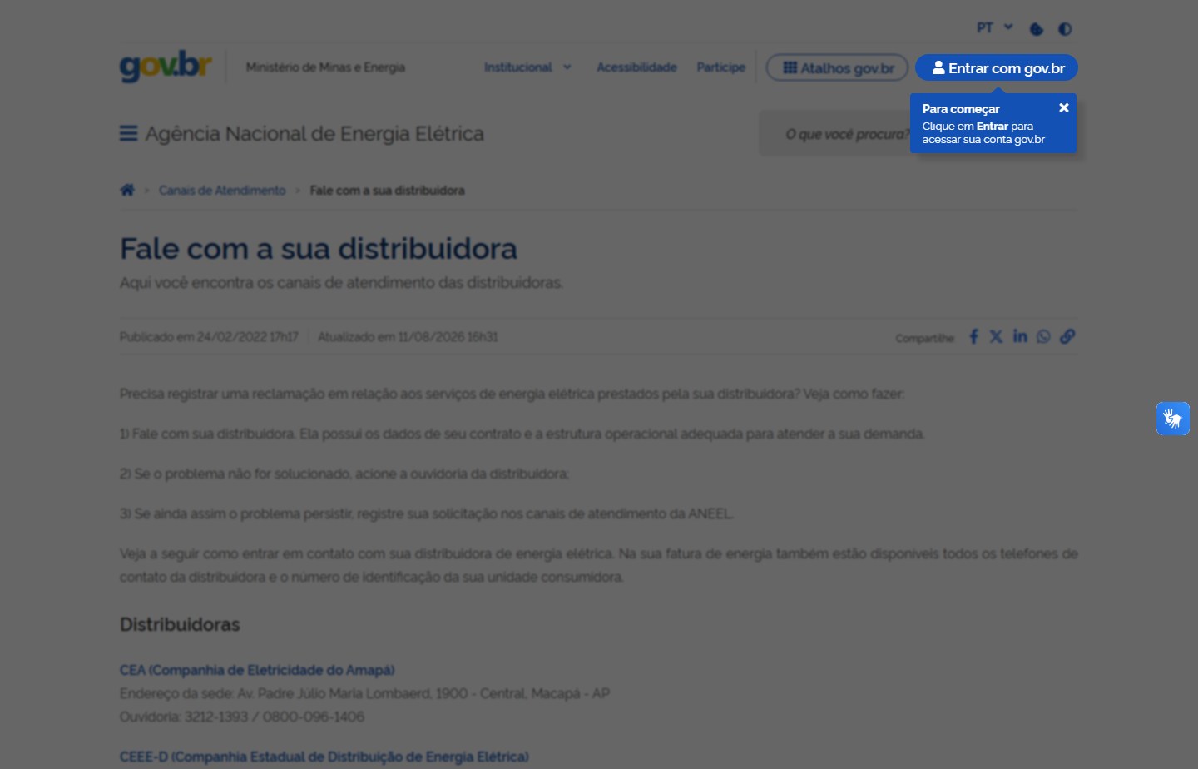Image resolution: width=1198 pixels, height=769 pixels.
Task: Open Ministério de Minas e Energia link
Action: 325,67
